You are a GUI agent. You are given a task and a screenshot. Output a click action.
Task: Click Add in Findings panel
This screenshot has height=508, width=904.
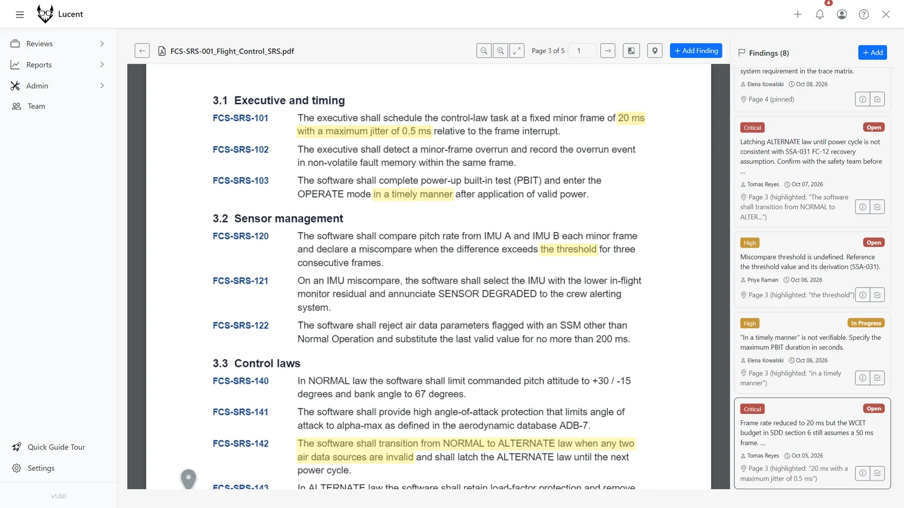(x=872, y=52)
